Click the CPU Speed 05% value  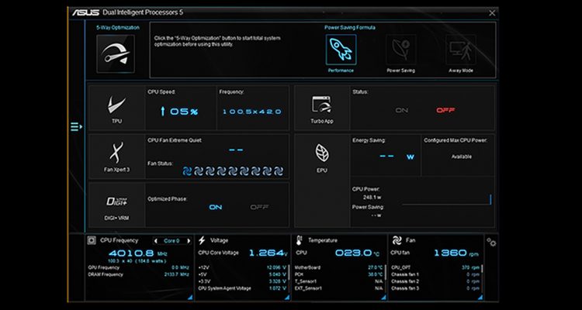tap(180, 112)
